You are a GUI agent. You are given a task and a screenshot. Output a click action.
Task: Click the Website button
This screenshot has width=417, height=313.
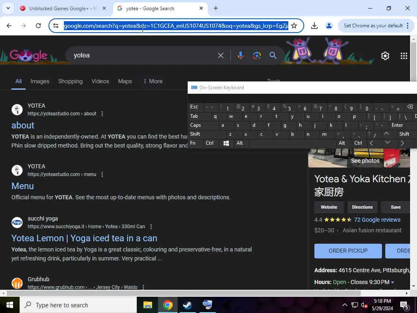(329, 207)
